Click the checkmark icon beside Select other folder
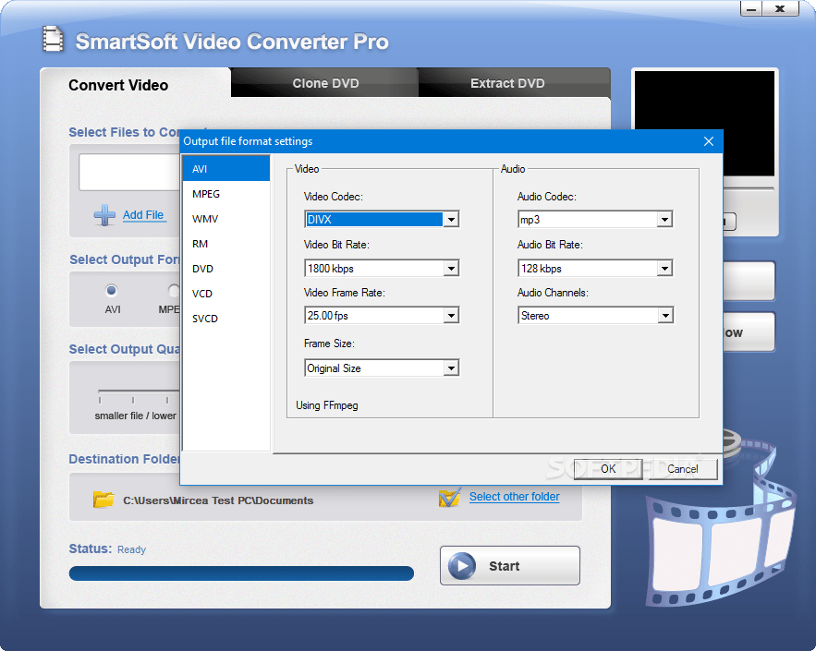 [x=450, y=497]
